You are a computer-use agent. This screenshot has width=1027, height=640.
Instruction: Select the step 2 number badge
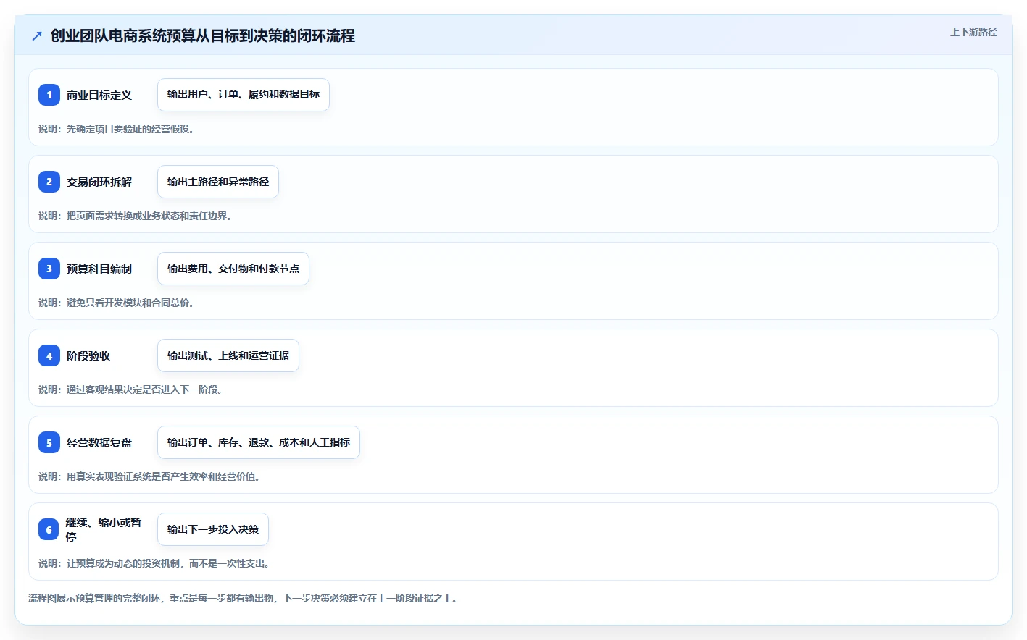click(49, 182)
